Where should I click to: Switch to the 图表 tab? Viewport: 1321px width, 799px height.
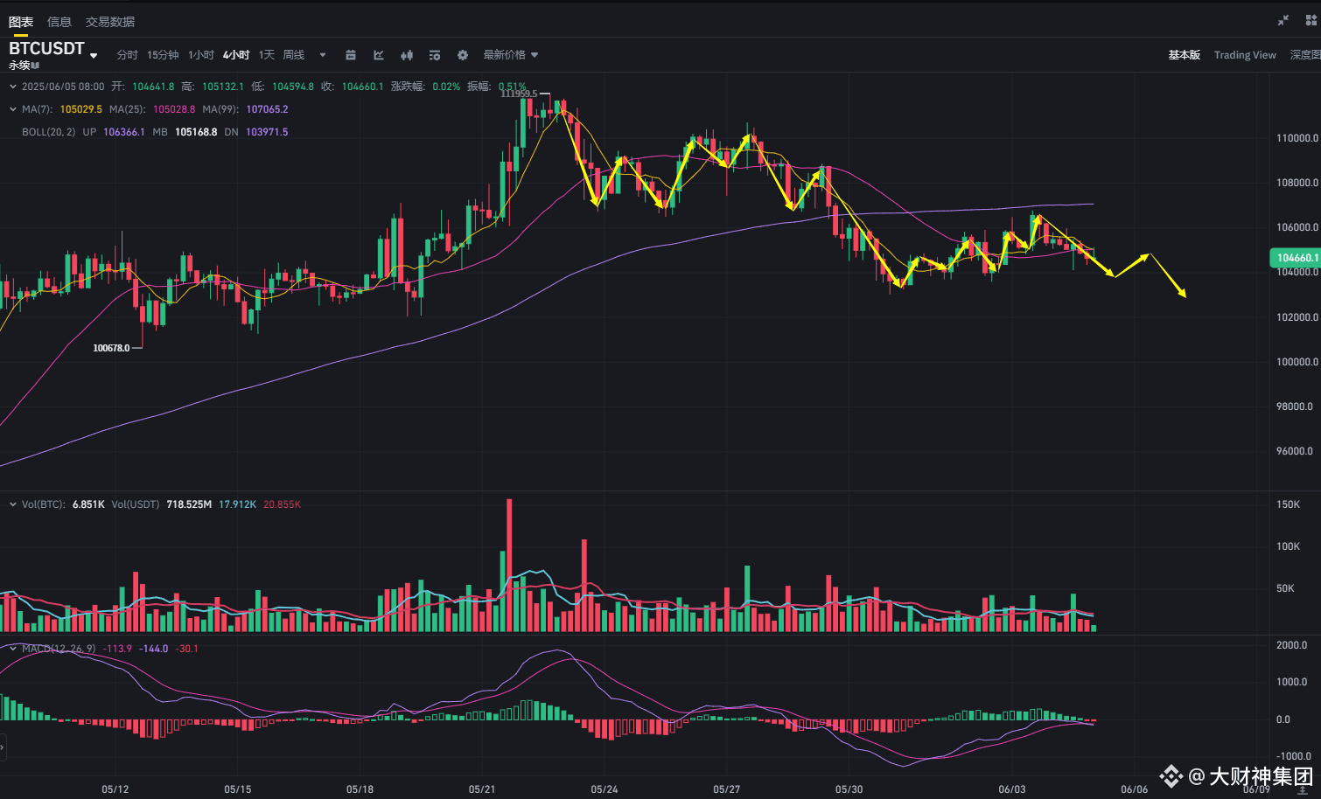coord(21,22)
